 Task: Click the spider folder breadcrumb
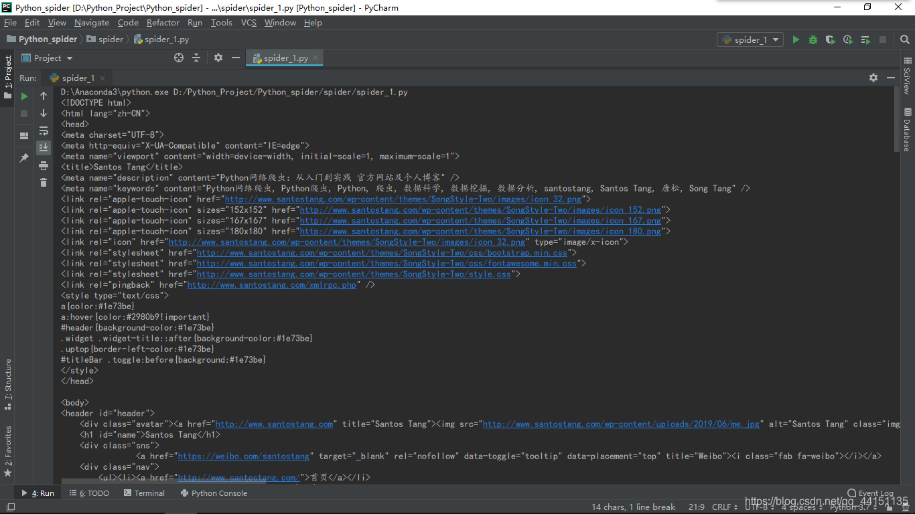click(x=105, y=39)
